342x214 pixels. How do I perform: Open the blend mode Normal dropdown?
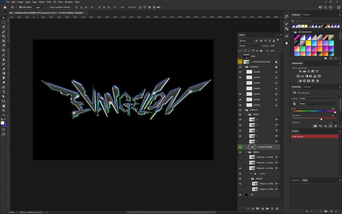(x=249, y=46)
